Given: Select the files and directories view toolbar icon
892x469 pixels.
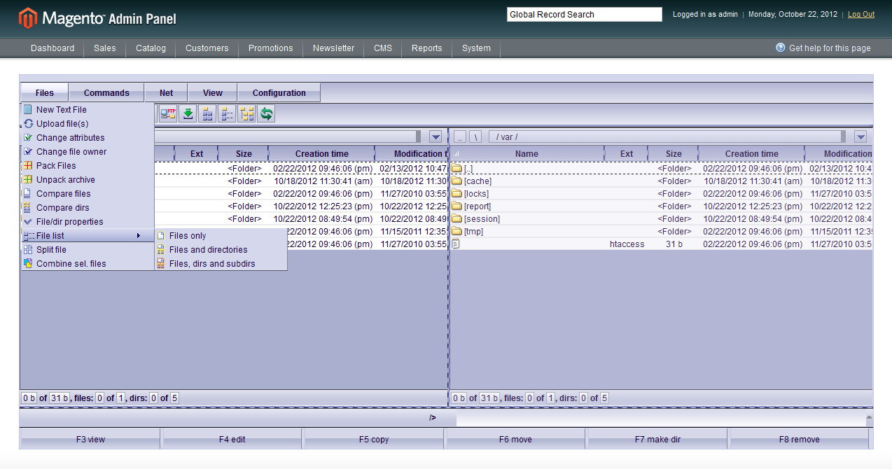Looking at the screenshot, I should coord(207,114).
